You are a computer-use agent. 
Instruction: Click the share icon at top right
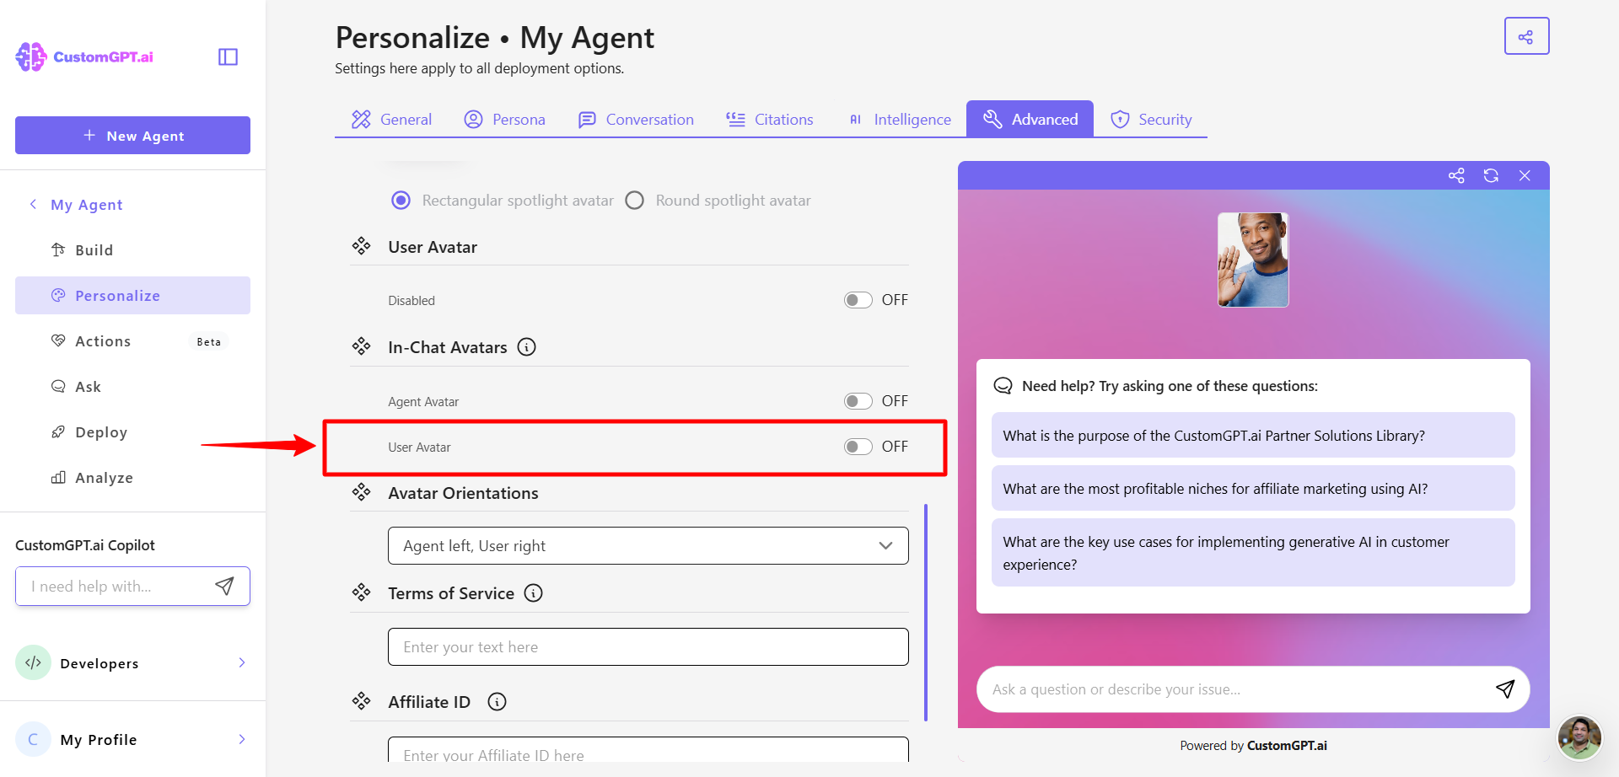tap(1526, 36)
